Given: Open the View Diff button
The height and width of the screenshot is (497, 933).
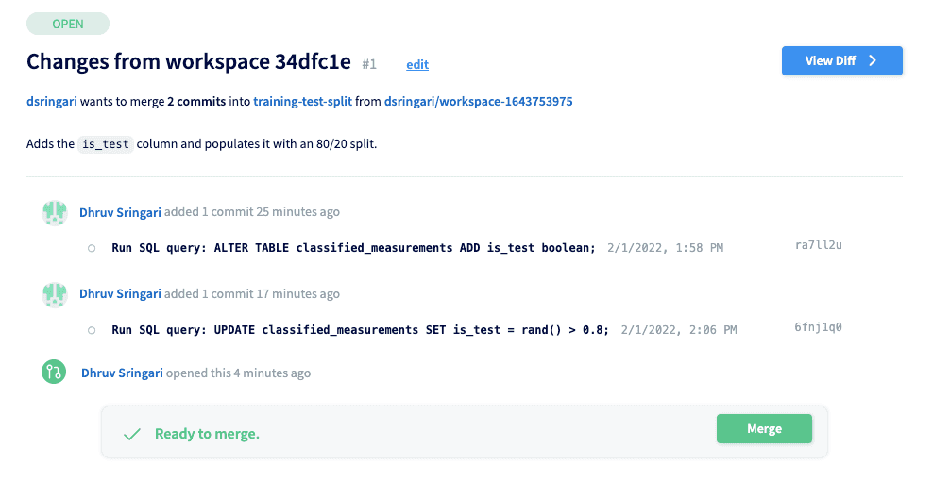Looking at the screenshot, I should coord(842,60).
